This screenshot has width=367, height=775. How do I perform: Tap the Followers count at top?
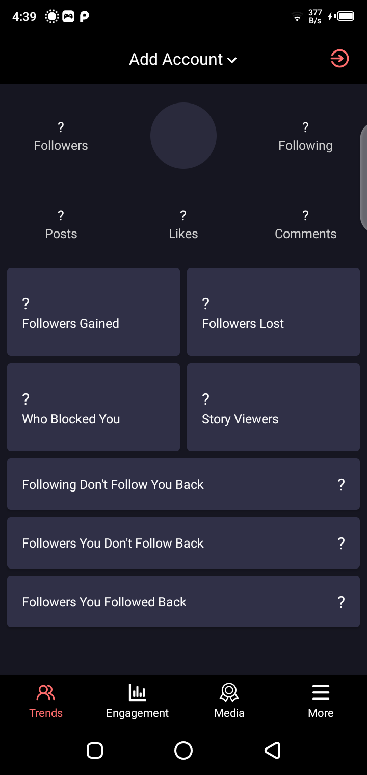[61, 137]
